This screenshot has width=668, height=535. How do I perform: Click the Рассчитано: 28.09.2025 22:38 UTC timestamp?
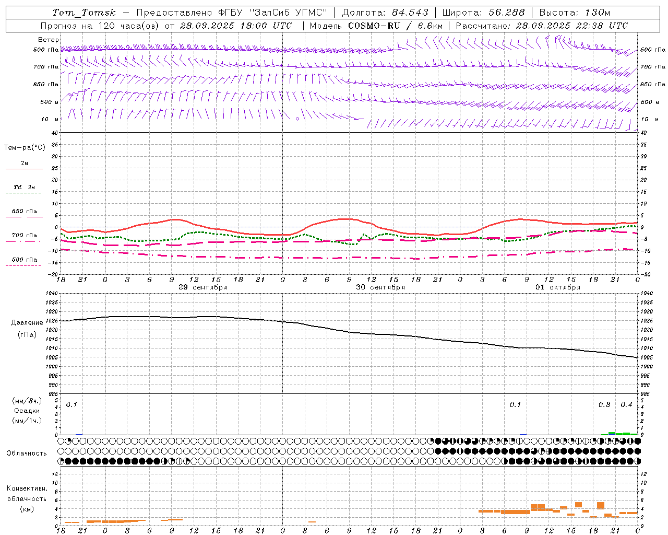[x=542, y=26]
